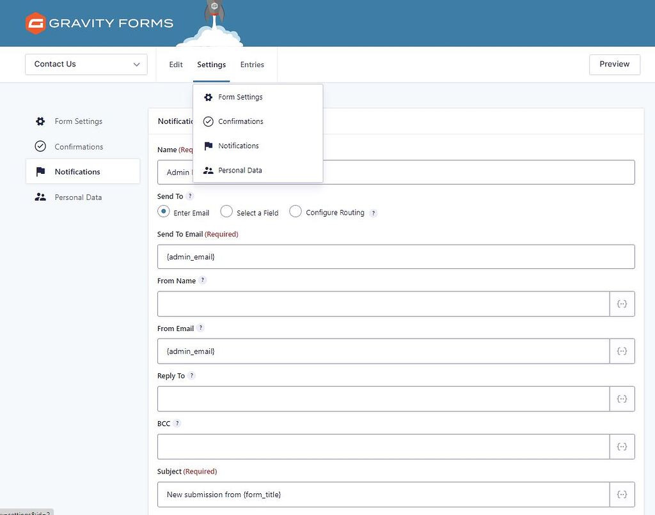Switch to the Edit tab

click(175, 65)
